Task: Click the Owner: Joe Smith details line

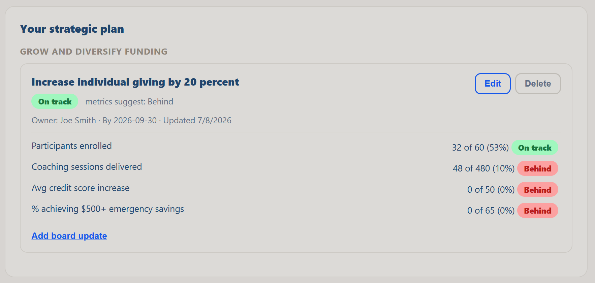Action: tap(131, 121)
